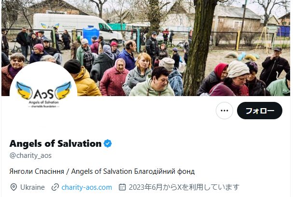Click the location pin icon
293x197 pixels.
14,187
